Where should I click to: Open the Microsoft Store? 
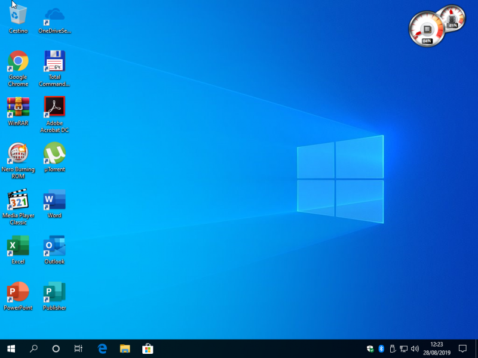click(146, 348)
